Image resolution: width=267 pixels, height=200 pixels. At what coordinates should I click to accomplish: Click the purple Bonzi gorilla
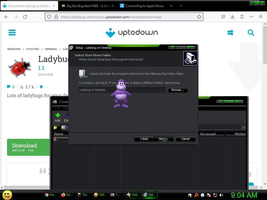121,93
